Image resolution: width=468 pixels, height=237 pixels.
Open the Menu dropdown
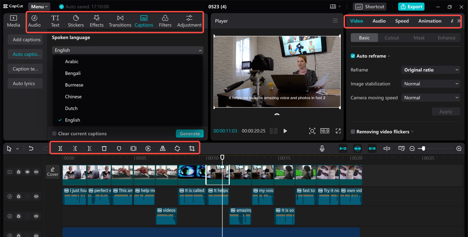[39, 7]
